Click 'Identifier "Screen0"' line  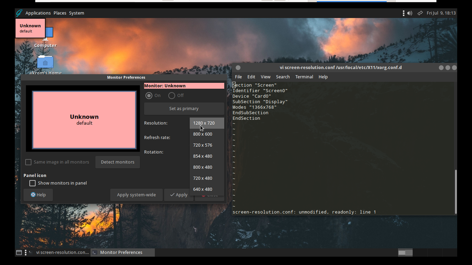pos(260,91)
